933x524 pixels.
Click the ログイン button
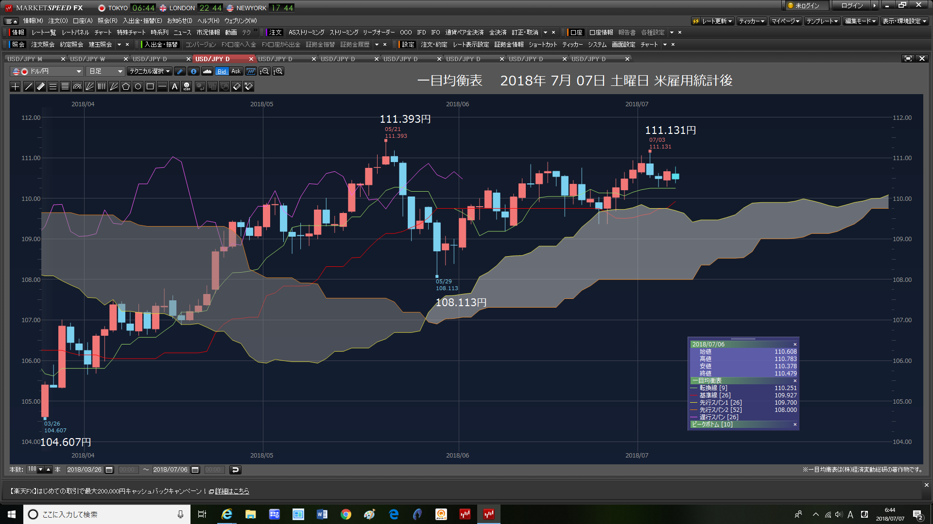(852, 6)
